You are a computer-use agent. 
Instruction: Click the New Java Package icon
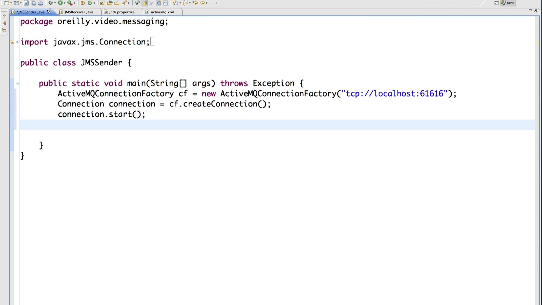coord(83,3)
